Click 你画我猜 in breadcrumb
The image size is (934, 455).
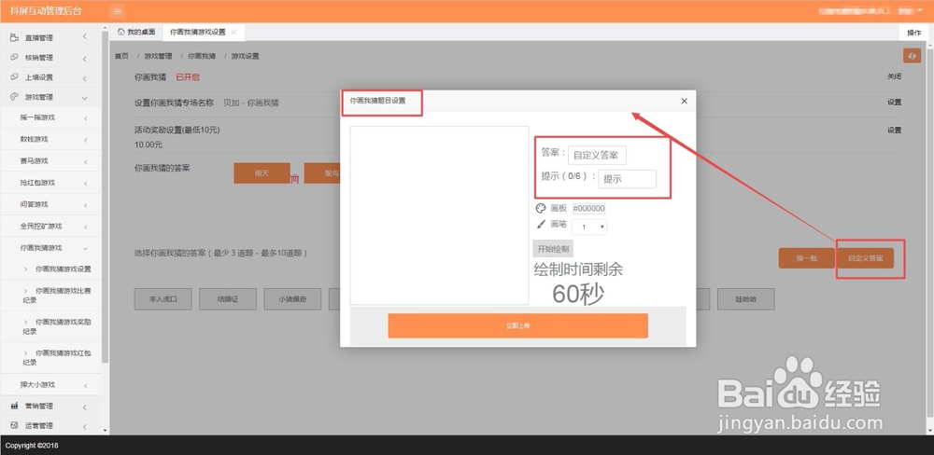(202, 56)
